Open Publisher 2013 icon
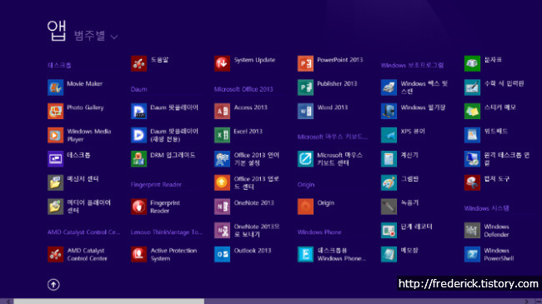Viewport: 542px width, 304px height. 305,87
